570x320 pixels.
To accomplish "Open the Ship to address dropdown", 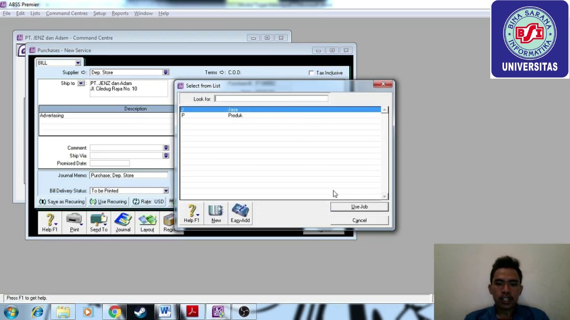I will click(x=81, y=84).
